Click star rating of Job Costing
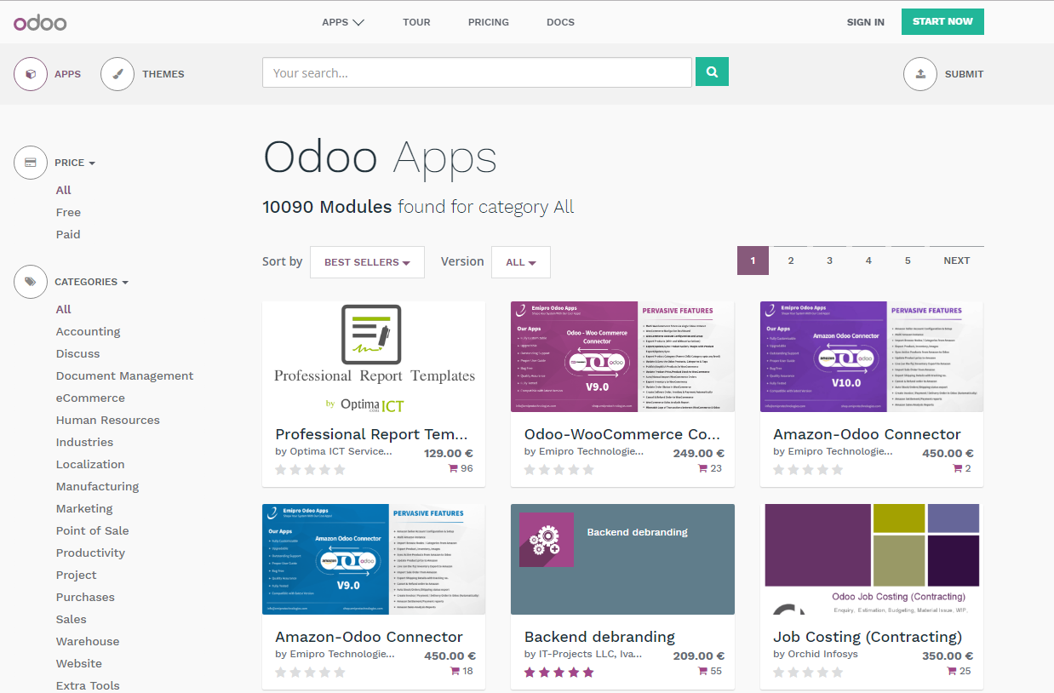This screenshot has width=1054, height=693. [x=808, y=673]
